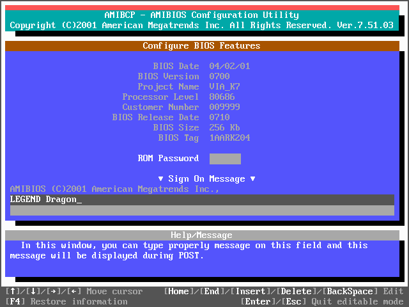The image size is (409, 307).
Task: Click the [Home] key hint in status bar
Action: click(x=179, y=292)
